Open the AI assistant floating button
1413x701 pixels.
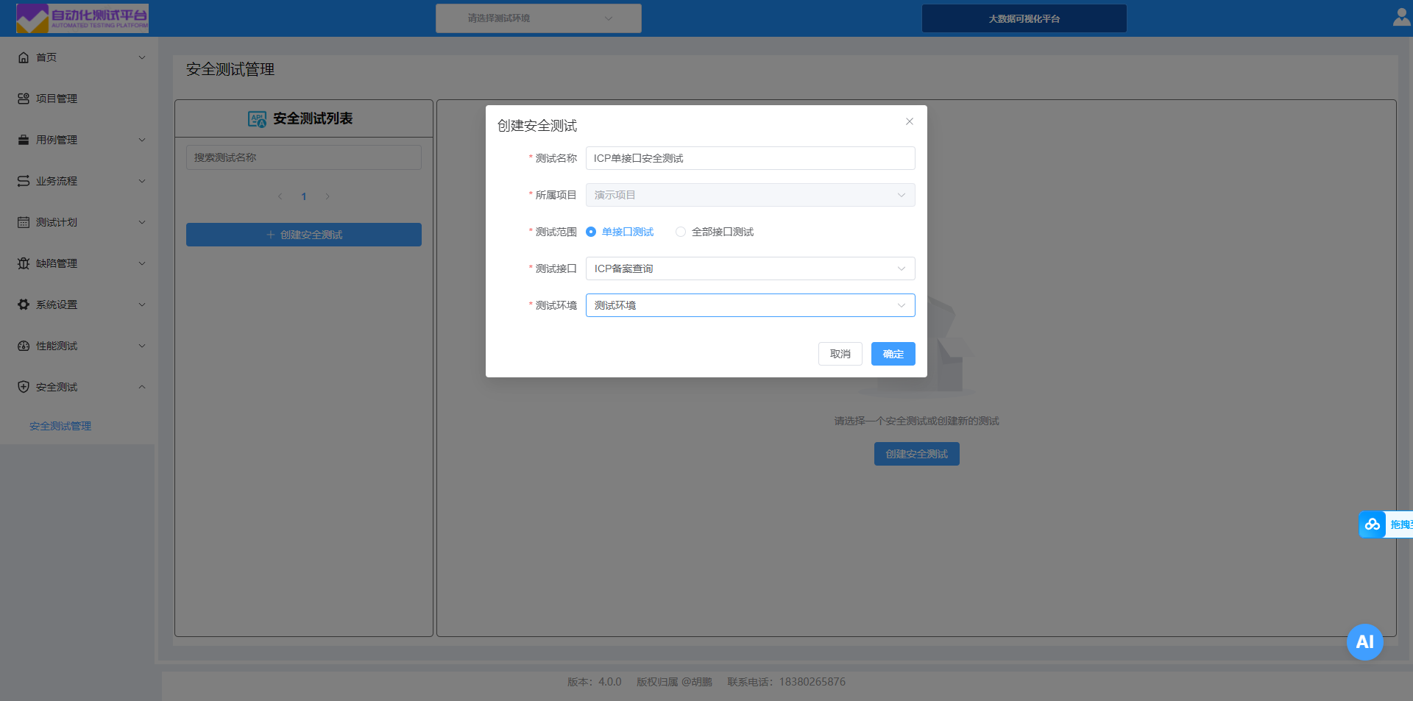[1365, 642]
